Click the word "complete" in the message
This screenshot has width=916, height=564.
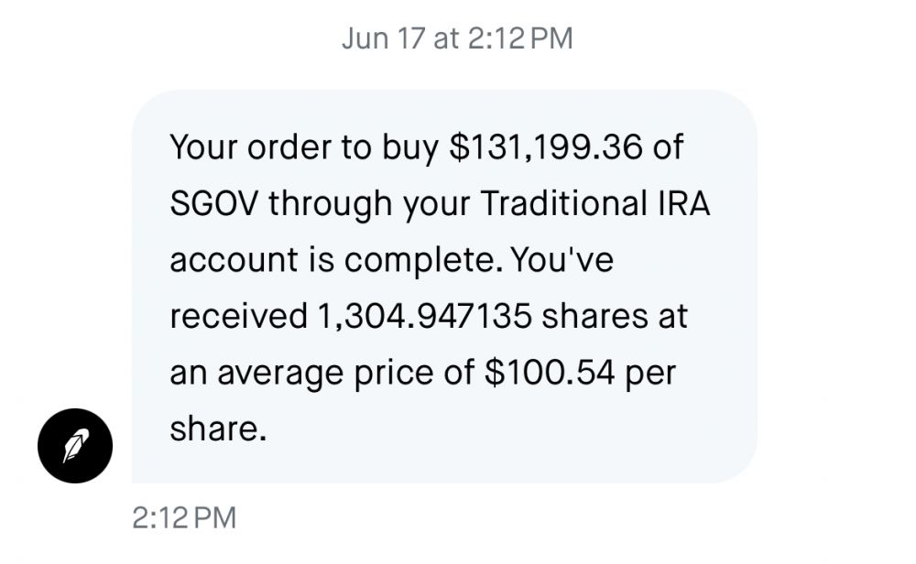click(423, 260)
